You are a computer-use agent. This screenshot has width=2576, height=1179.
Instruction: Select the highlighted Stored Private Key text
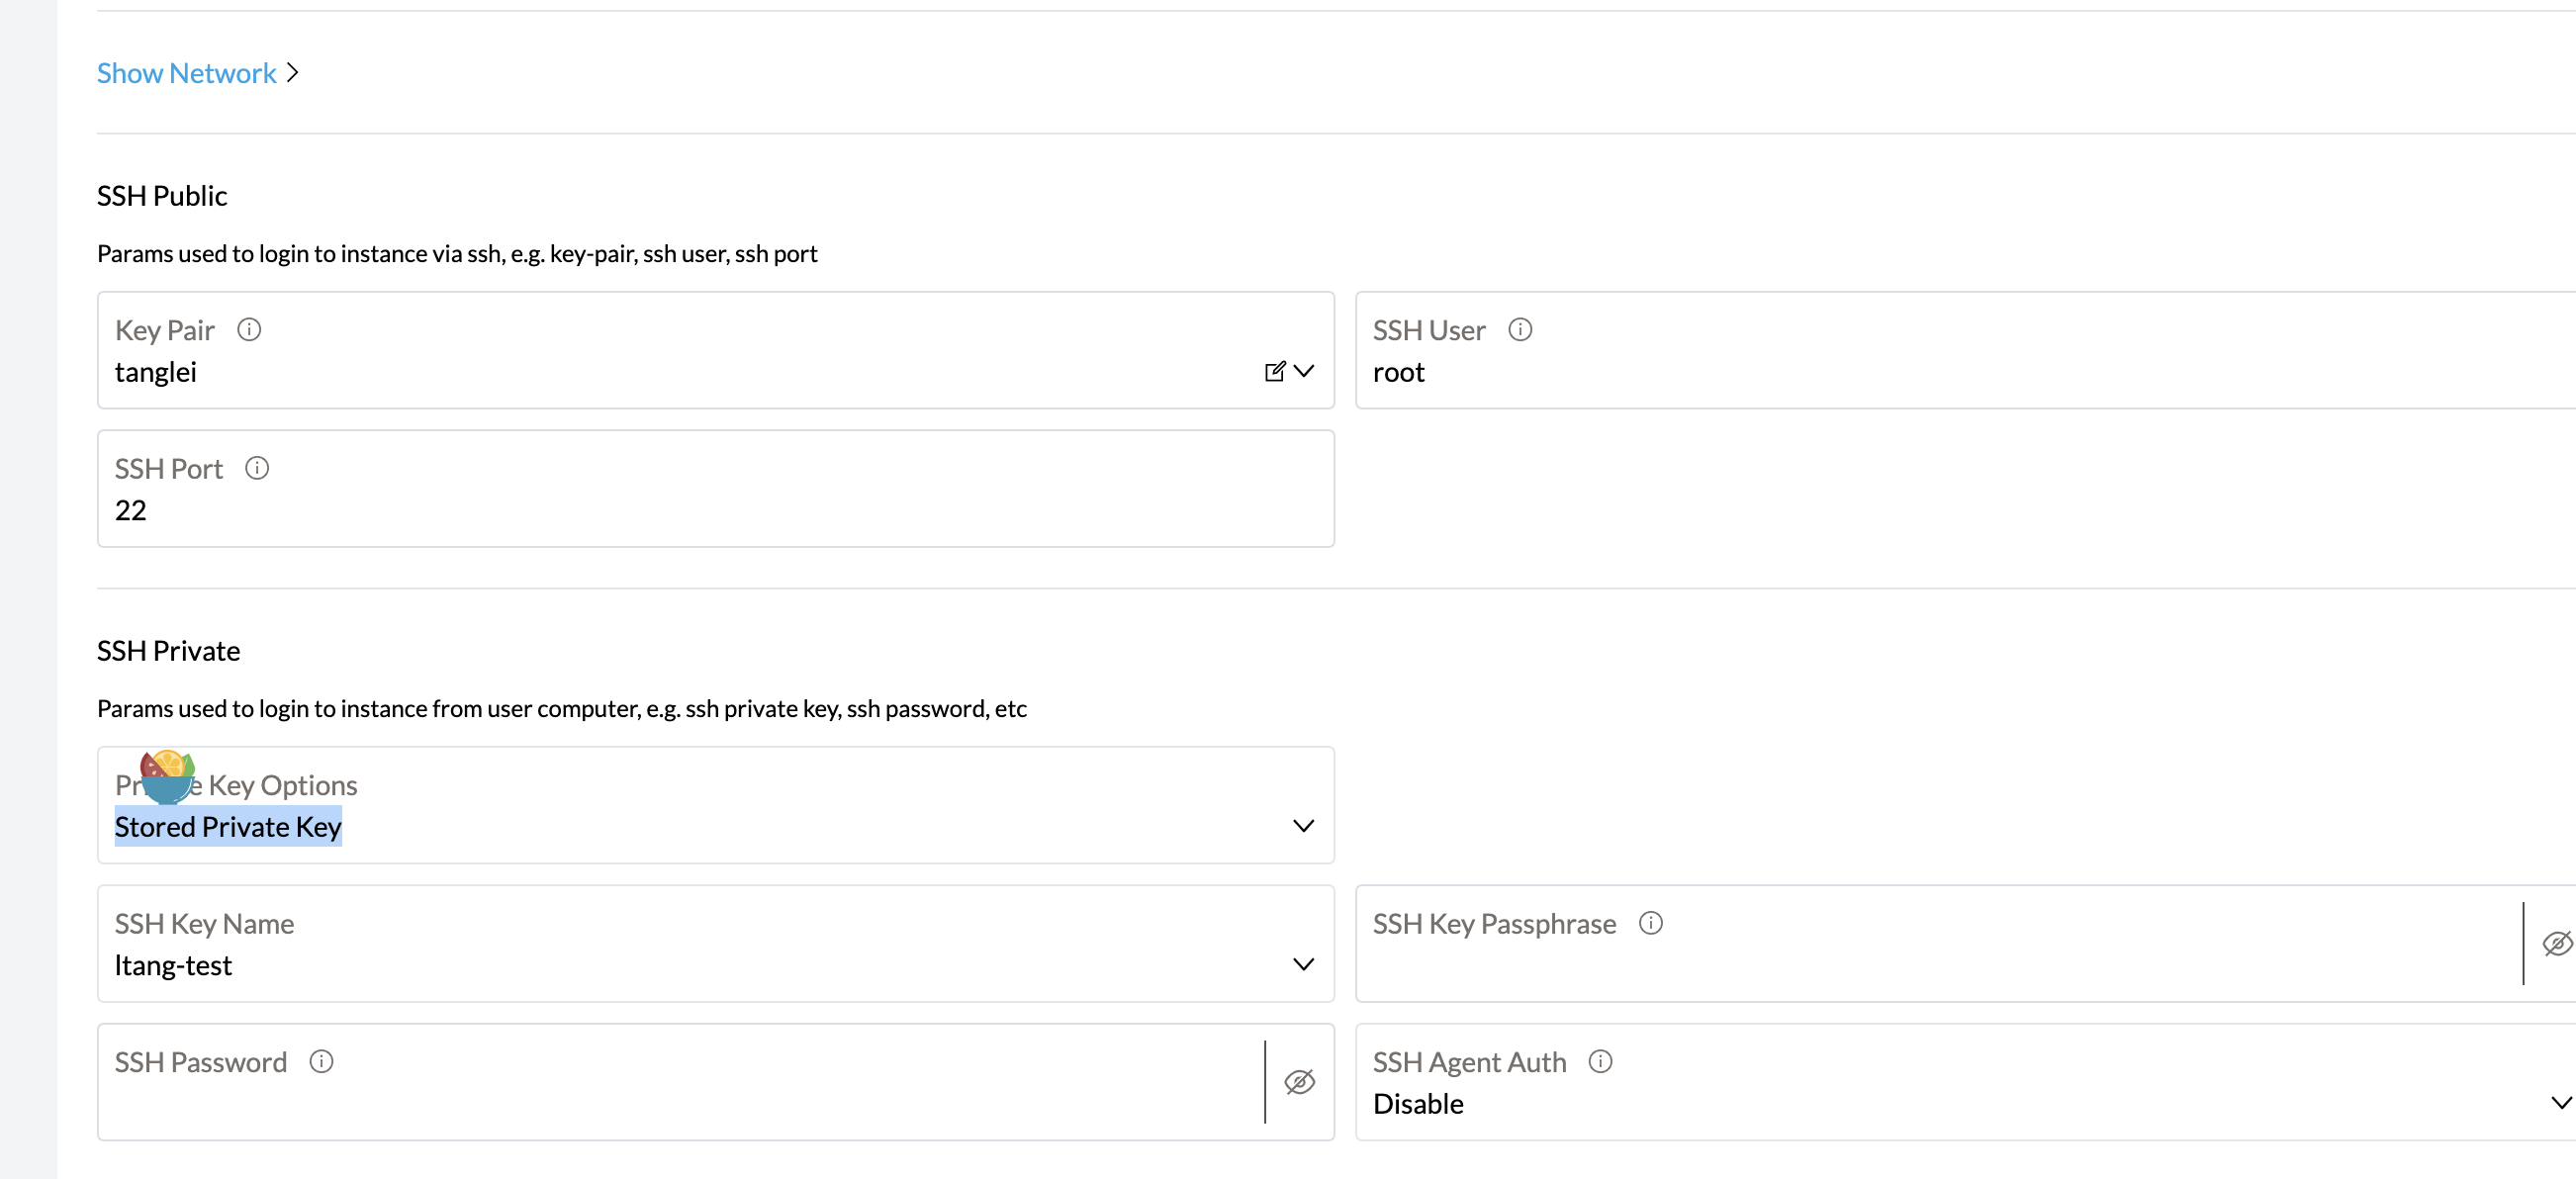[228, 826]
